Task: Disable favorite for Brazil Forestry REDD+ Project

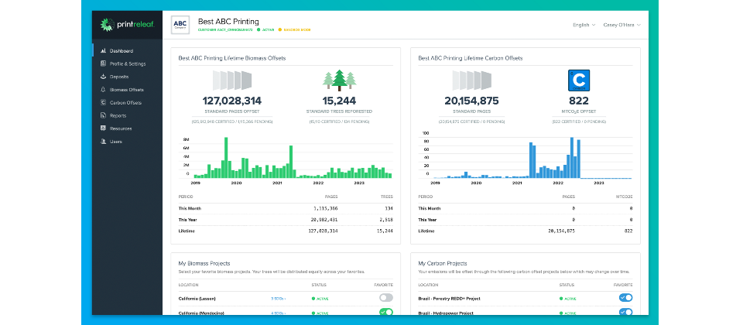Action: (625, 297)
